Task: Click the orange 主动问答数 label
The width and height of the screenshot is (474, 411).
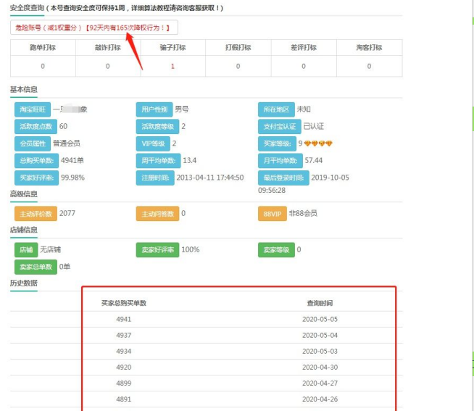Action: (x=157, y=214)
